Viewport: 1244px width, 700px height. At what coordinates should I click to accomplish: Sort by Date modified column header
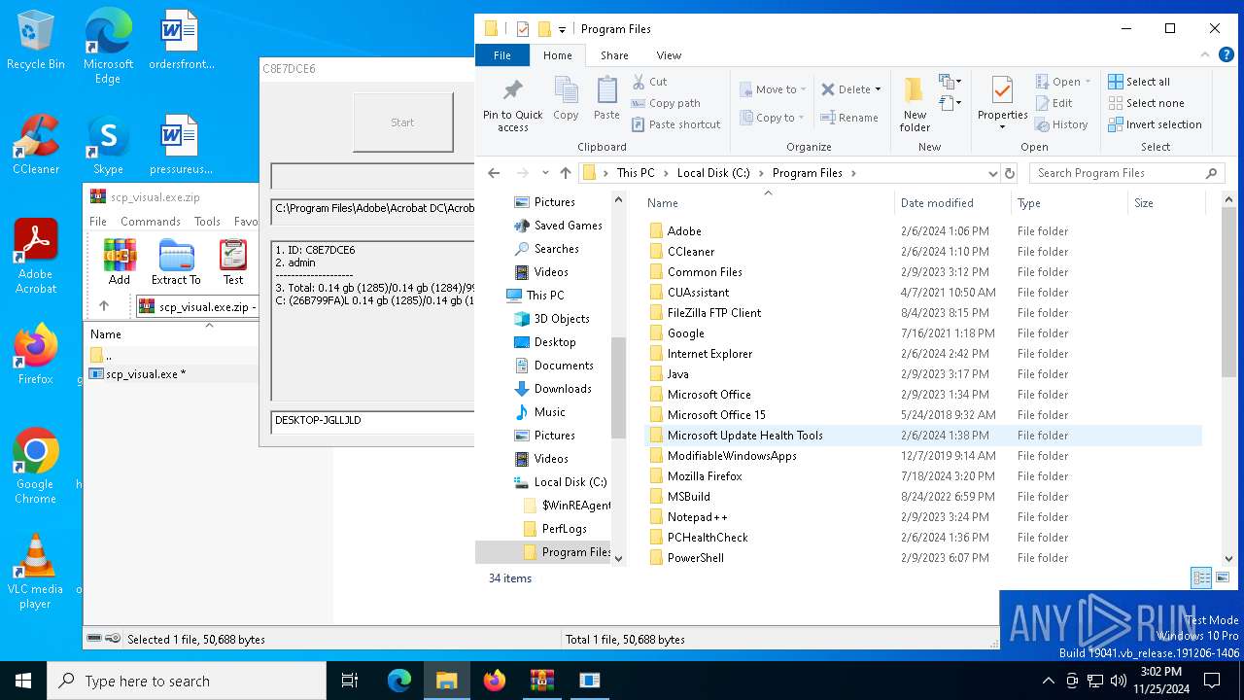pyautogui.click(x=953, y=203)
